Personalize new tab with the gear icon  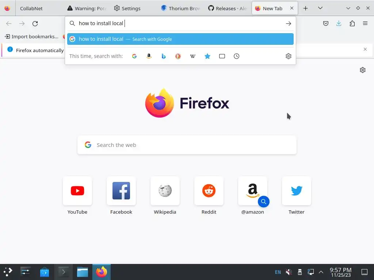[x=363, y=70]
